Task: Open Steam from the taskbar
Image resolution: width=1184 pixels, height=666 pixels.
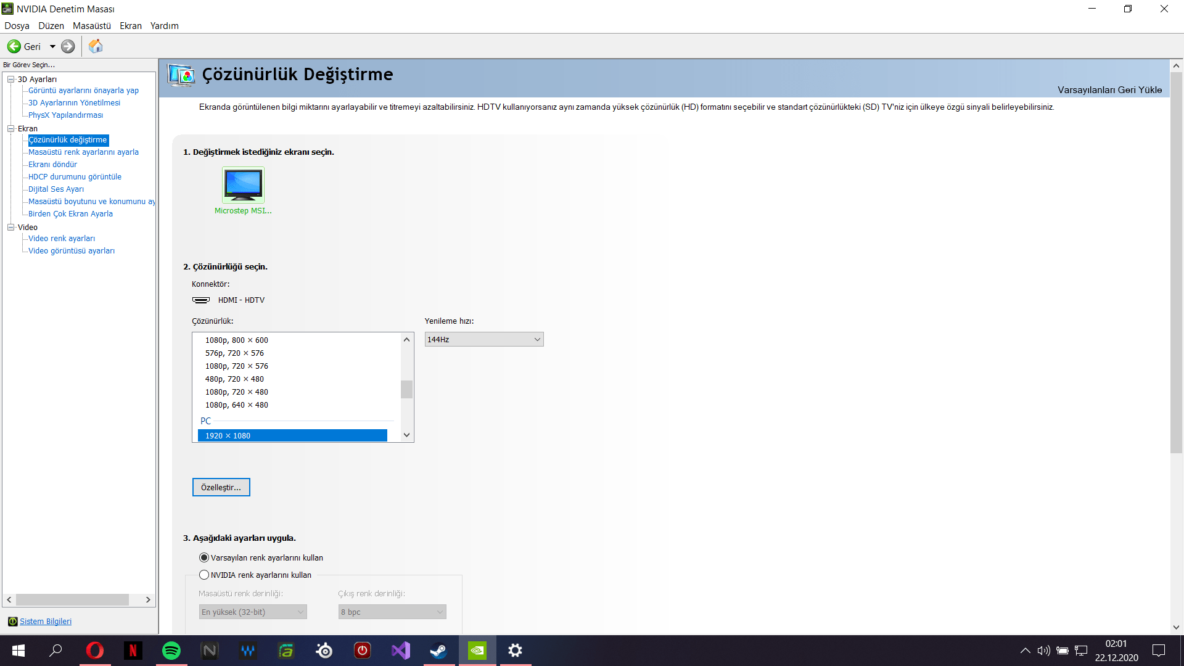Action: (438, 651)
